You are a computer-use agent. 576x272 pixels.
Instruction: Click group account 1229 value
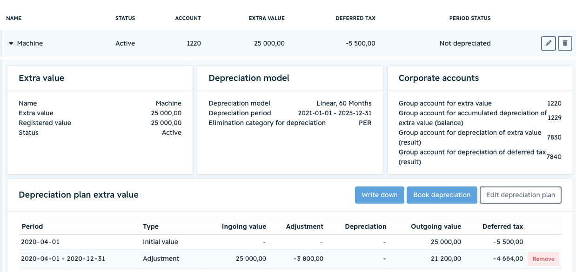pos(555,118)
